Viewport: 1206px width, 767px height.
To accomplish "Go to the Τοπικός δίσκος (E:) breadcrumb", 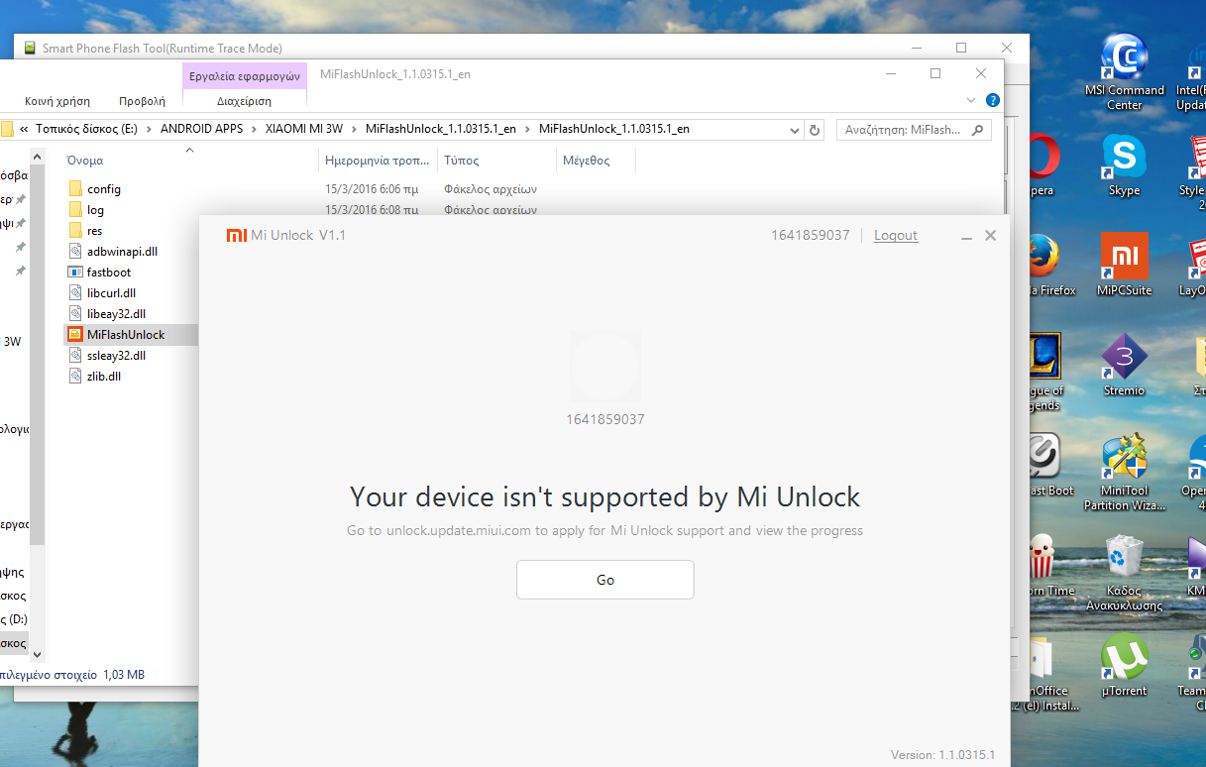I will tap(87, 129).
